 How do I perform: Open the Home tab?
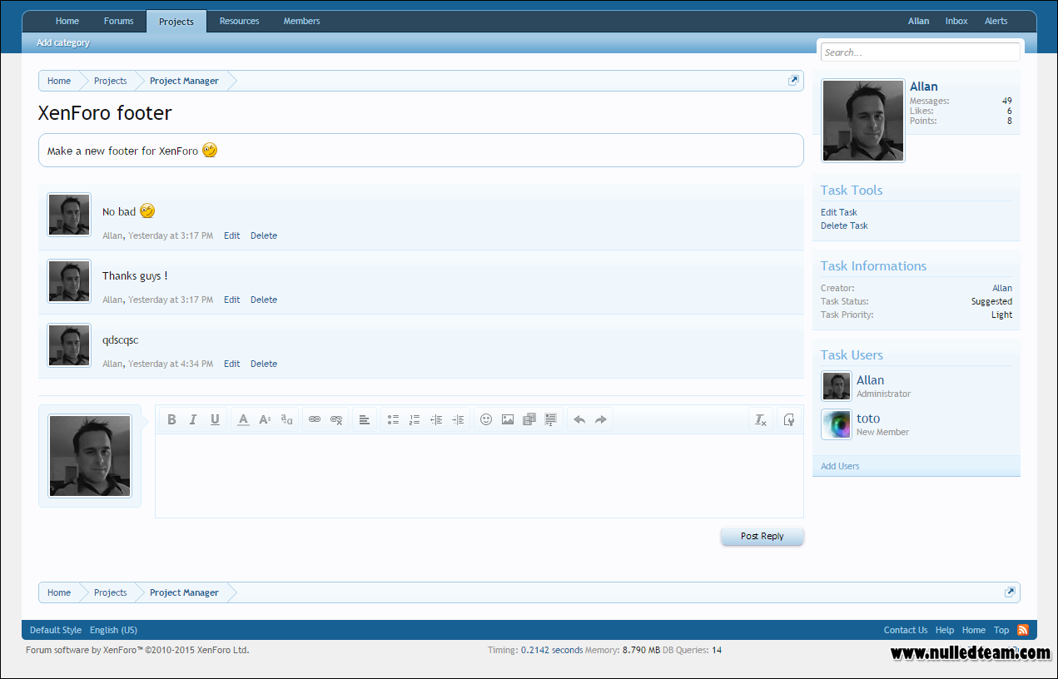67,22
